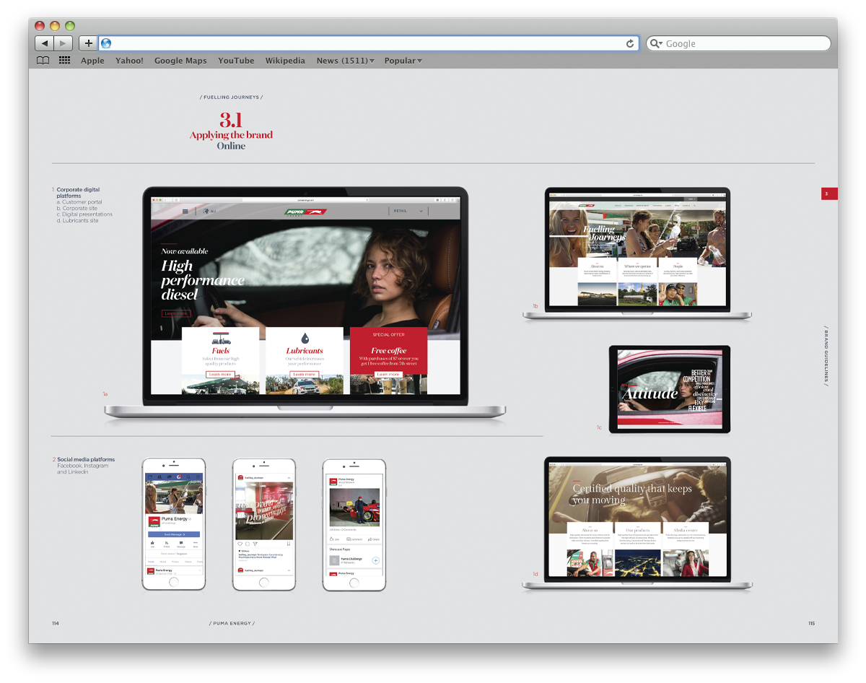Click the green zoom window button
Viewport: 866px width, 683px height.
(x=70, y=26)
